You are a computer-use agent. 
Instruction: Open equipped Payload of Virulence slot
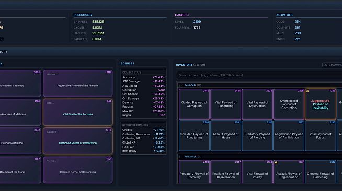point(20,83)
